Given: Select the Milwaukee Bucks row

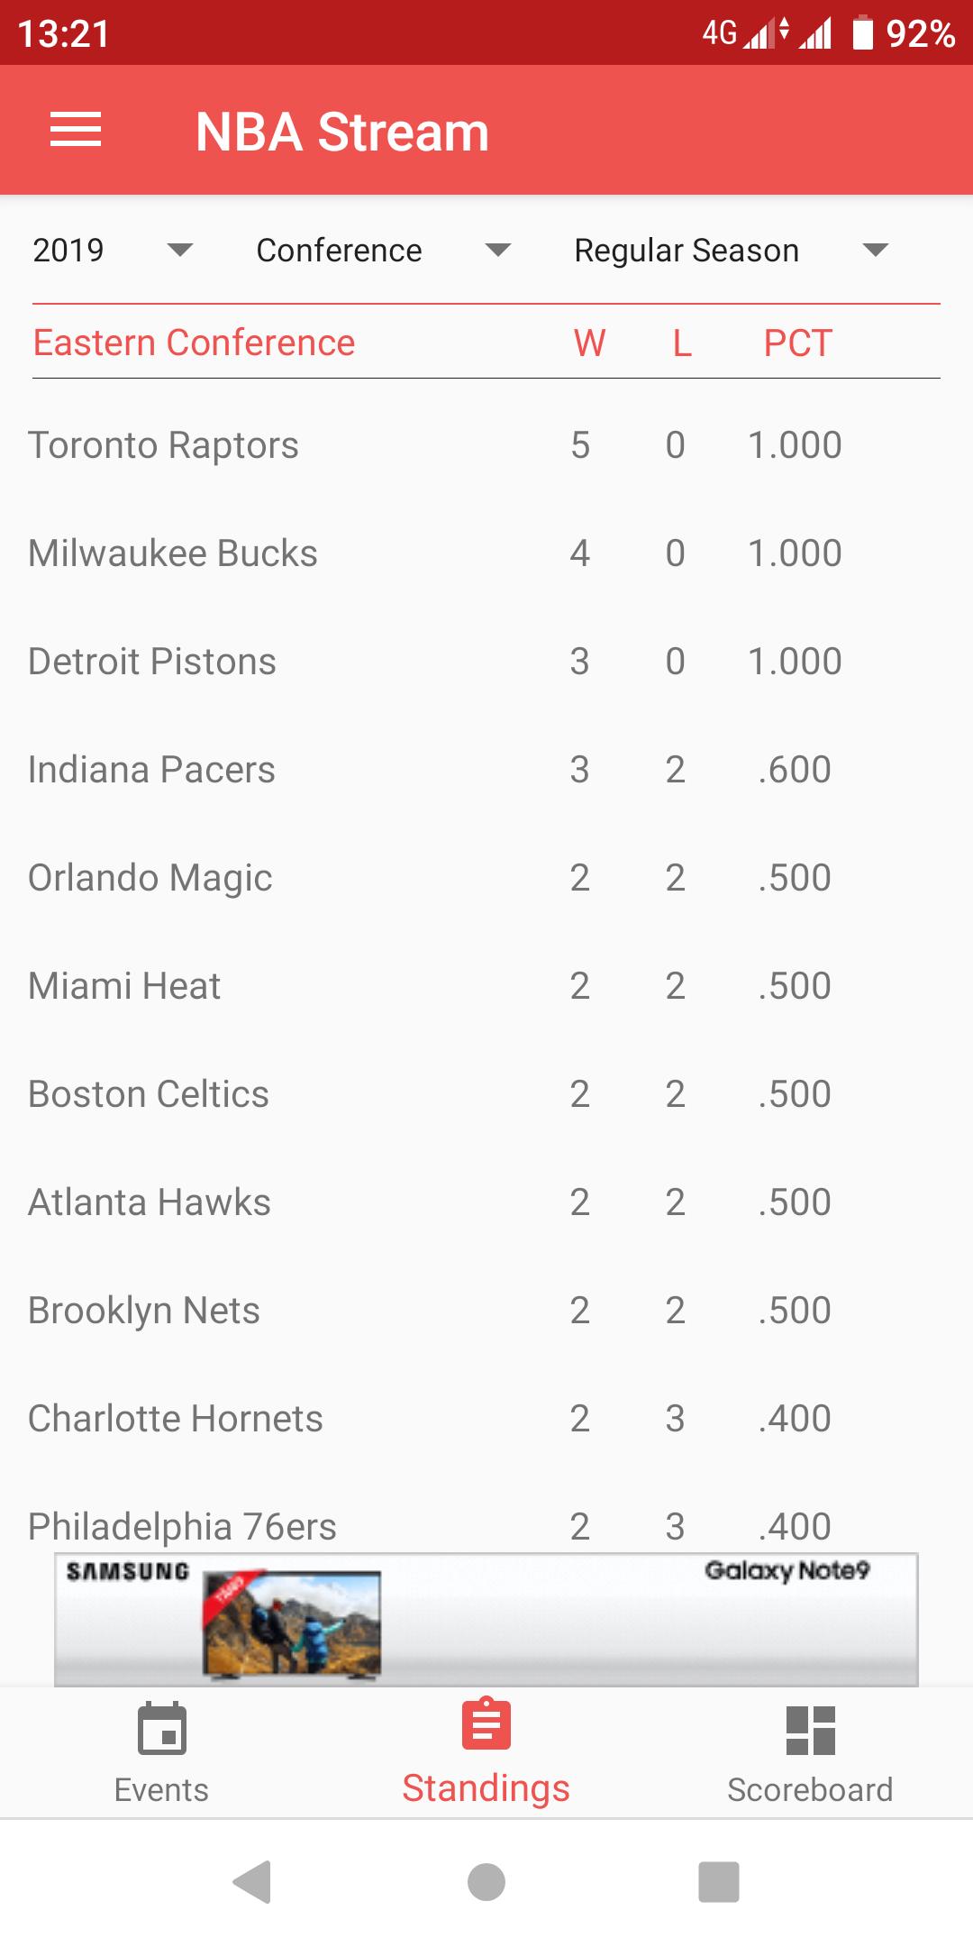Looking at the screenshot, I should [x=486, y=553].
